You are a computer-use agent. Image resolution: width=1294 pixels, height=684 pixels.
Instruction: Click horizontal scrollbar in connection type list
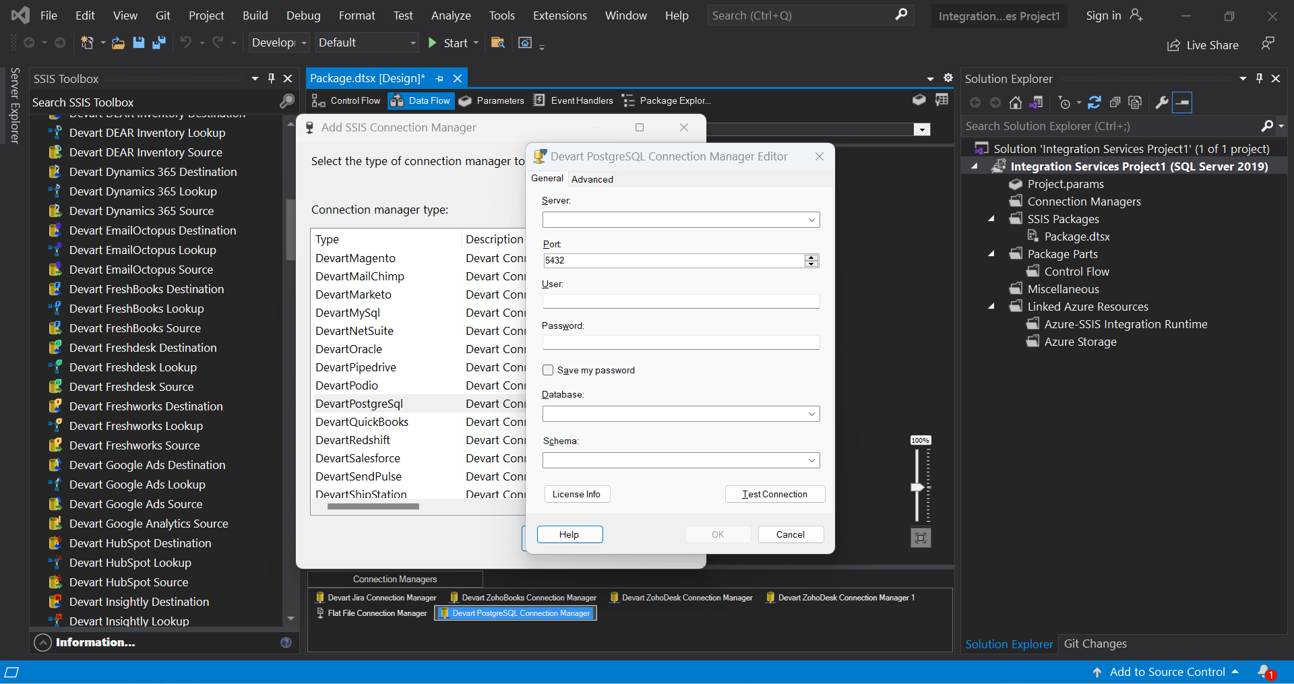373,507
